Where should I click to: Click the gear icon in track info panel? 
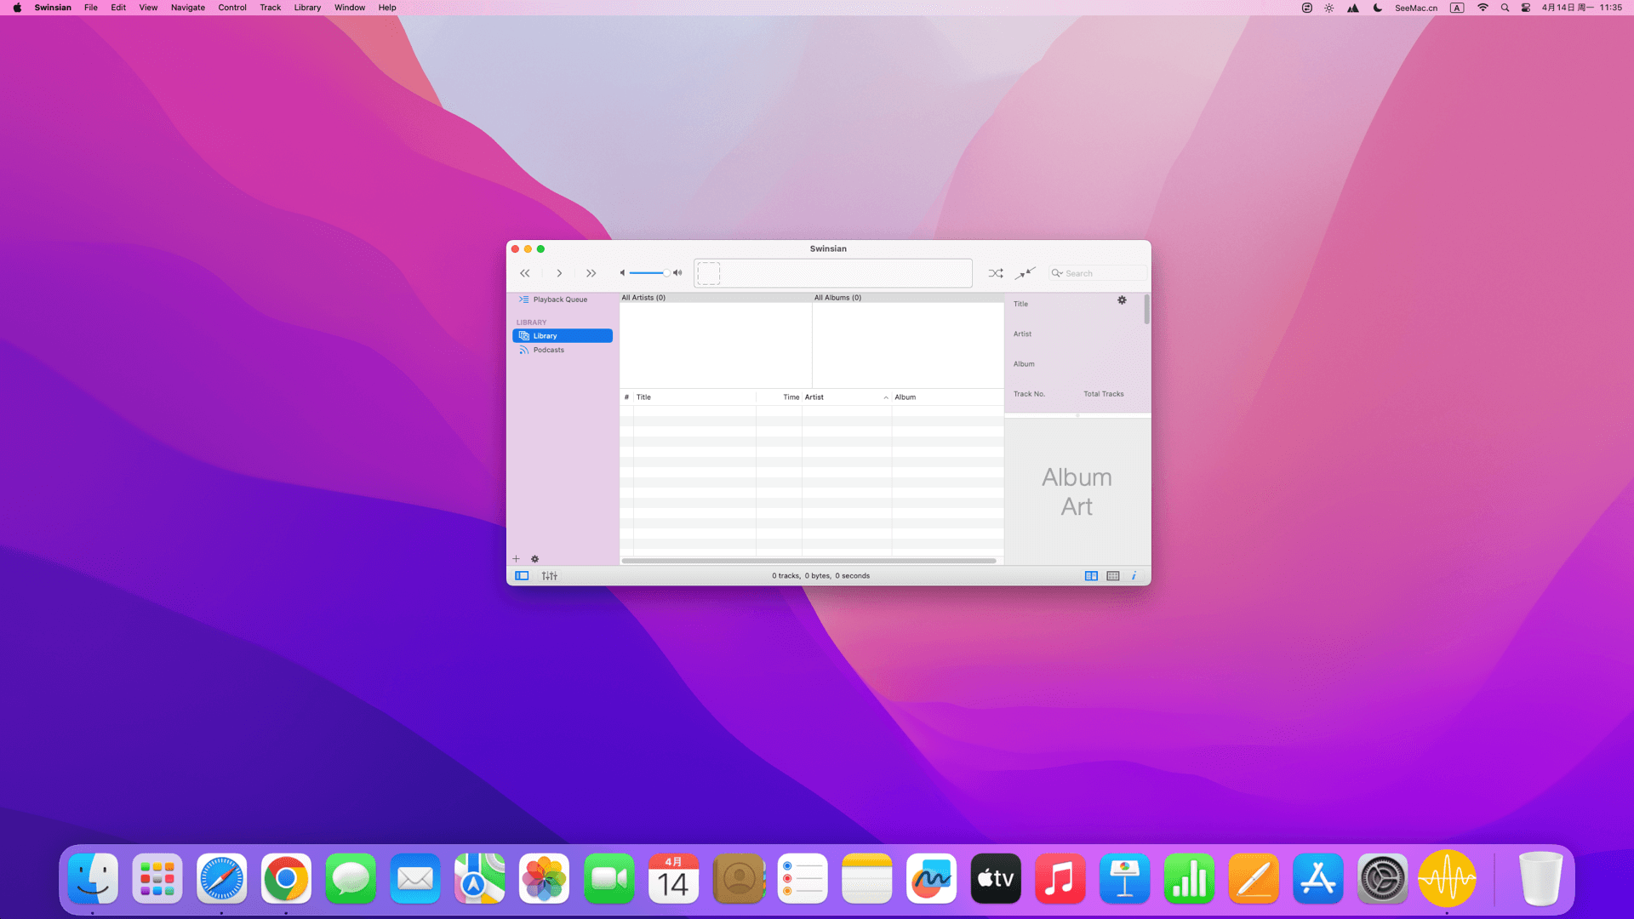[x=1122, y=300]
